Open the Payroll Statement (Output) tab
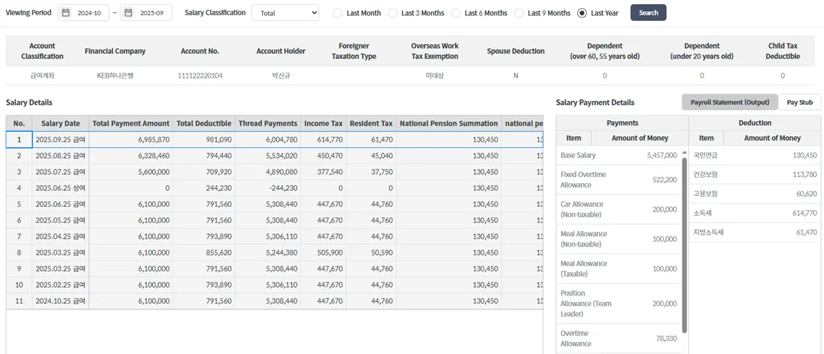This screenshot has width=824, height=354. pyautogui.click(x=729, y=103)
